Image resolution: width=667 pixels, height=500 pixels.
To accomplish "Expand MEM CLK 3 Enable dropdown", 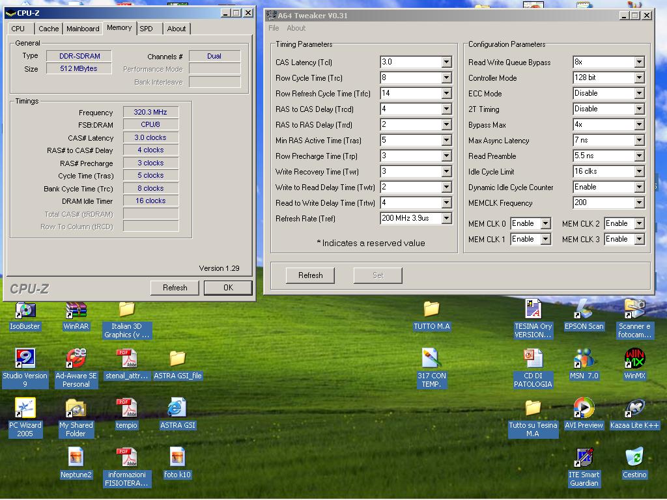I will pyautogui.click(x=639, y=240).
